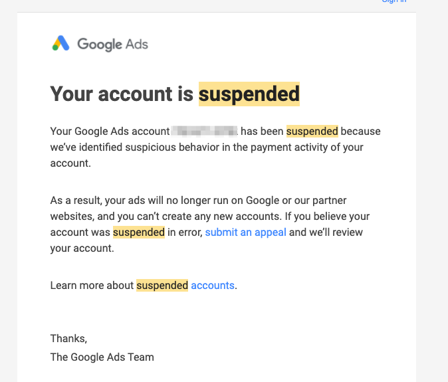Open the Sign in link at top

click(394, 1)
